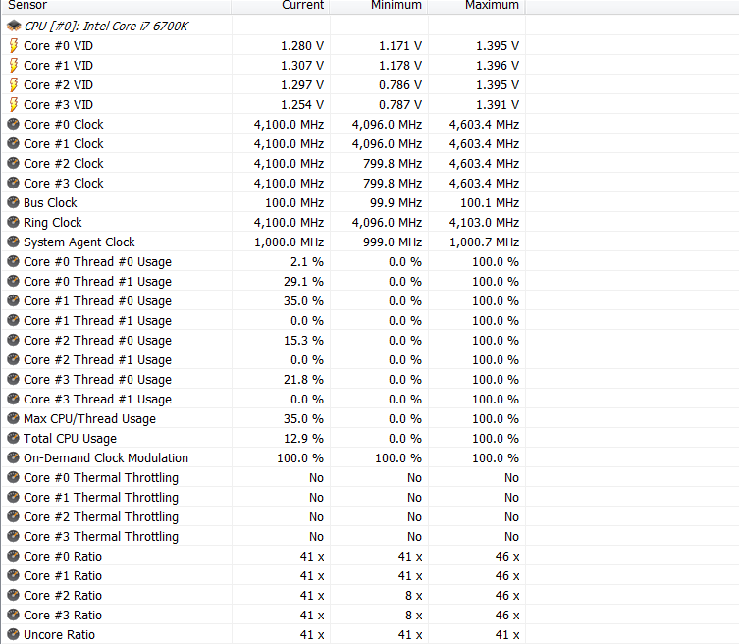Click the icon for Core #3 Thermal Throttling
The image size is (739, 644).
tap(13, 537)
